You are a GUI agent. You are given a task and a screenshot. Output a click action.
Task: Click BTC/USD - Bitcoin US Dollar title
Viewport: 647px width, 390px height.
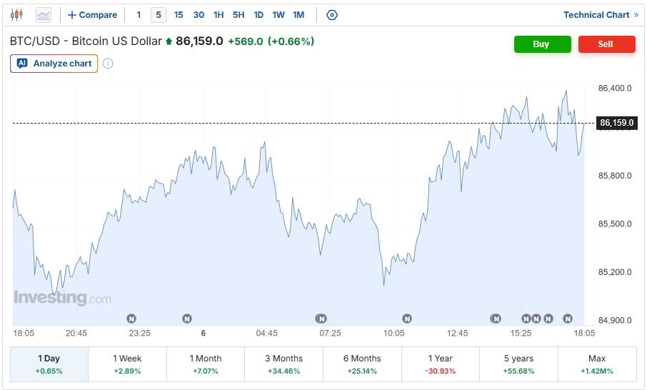pyautogui.click(x=86, y=41)
